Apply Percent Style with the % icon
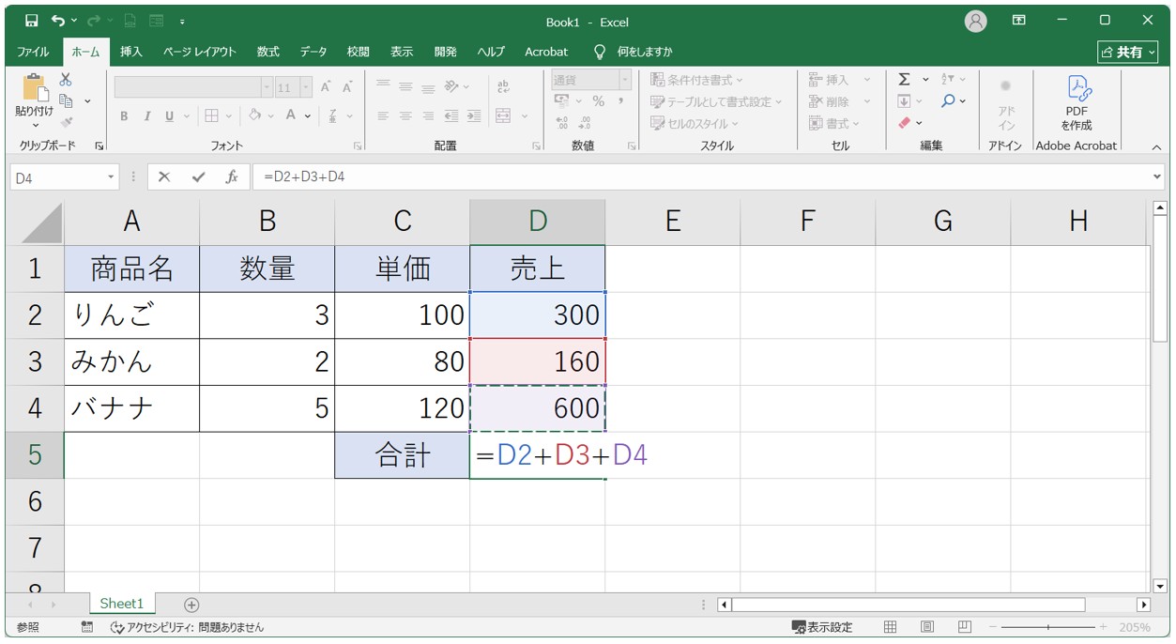The height and width of the screenshot is (644, 1176). click(599, 101)
